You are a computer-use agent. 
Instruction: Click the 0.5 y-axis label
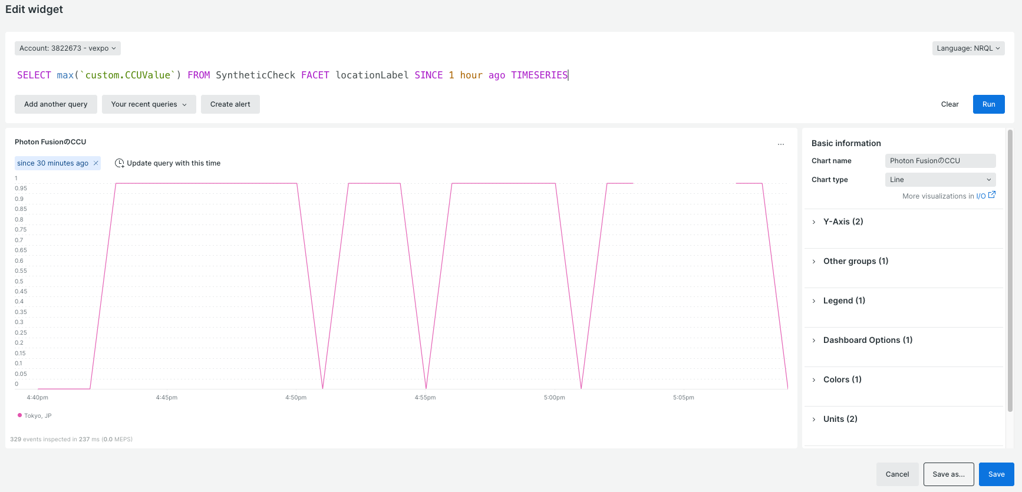coord(19,281)
